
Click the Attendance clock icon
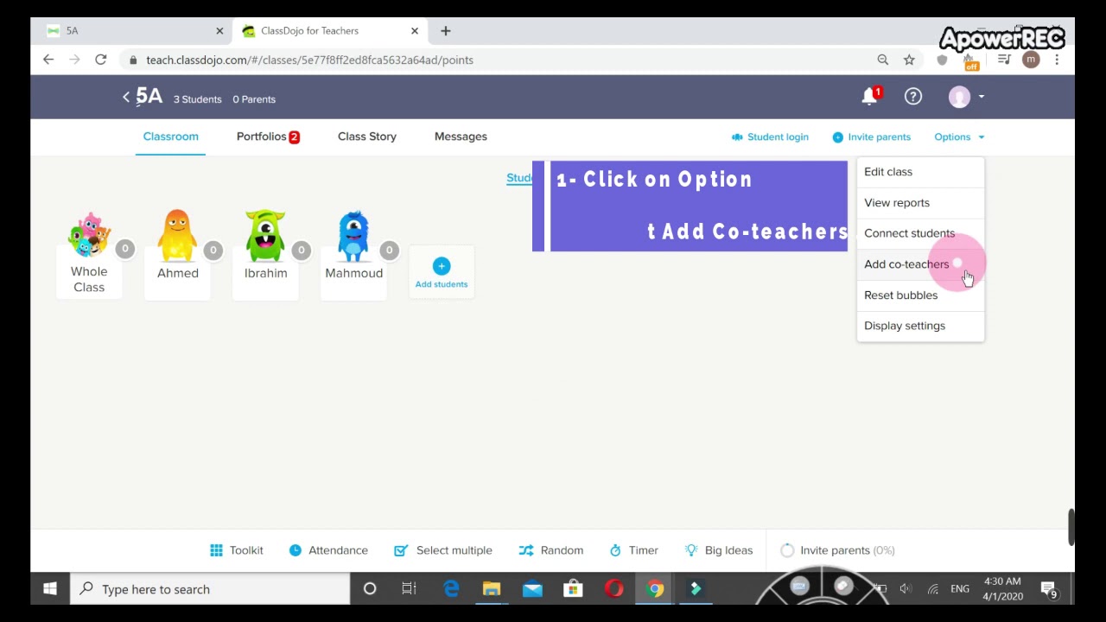pyautogui.click(x=296, y=550)
